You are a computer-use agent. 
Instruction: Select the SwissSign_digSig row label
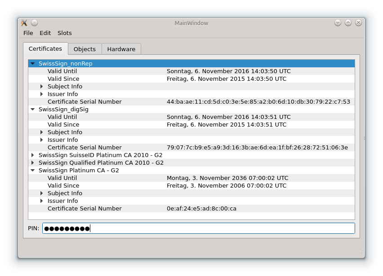pyautogui.click(x=63, y=109)
